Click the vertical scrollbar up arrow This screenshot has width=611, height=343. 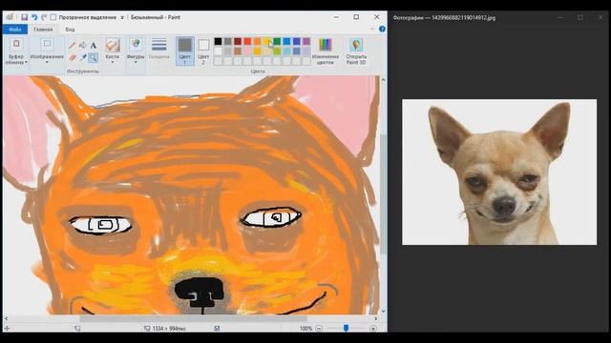[x=383, y=80]
